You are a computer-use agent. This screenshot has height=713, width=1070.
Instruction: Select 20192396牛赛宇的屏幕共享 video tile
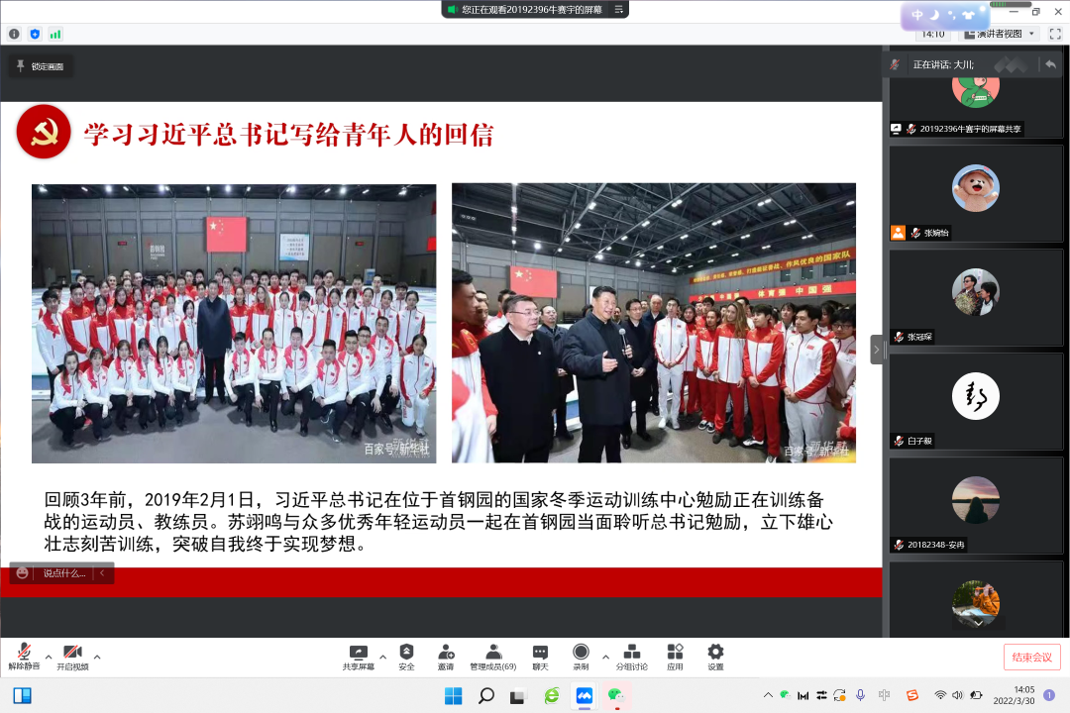click(976, 106)
